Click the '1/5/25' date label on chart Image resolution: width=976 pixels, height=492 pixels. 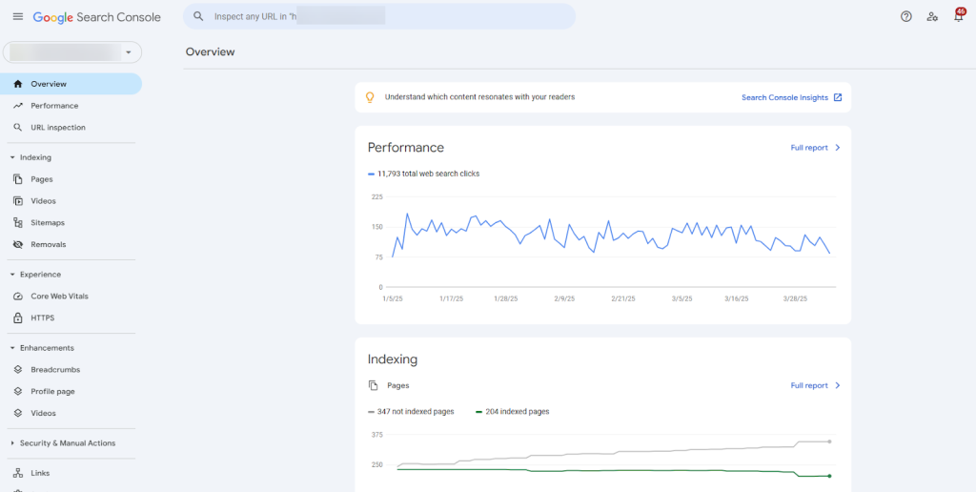[393, 299]
